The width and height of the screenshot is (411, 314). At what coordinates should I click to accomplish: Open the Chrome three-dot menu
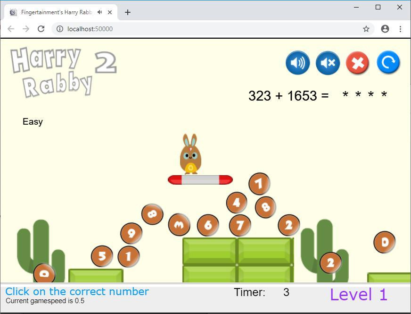click(400, 29)
